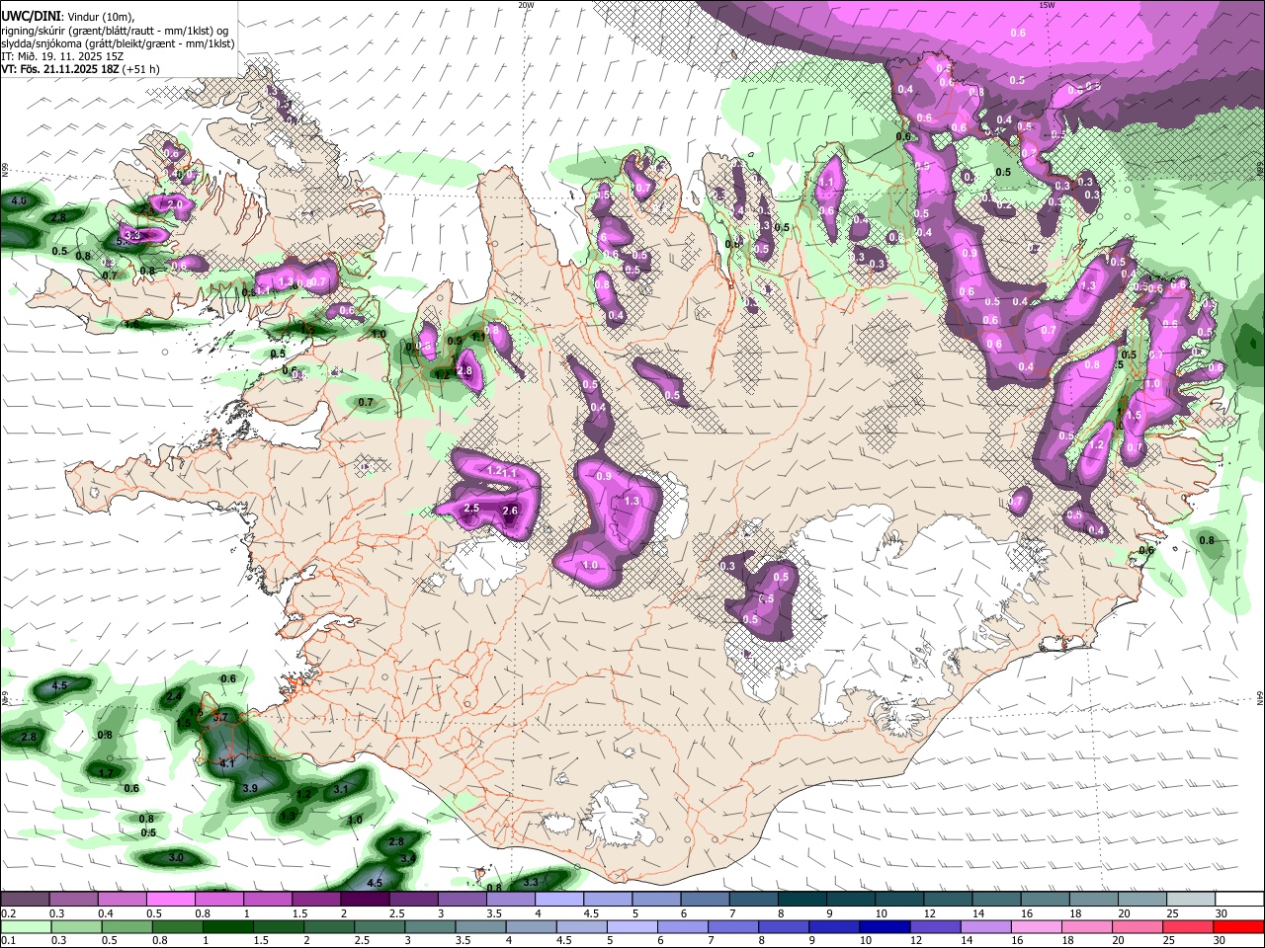Click the bright pink 0.5 mm snow swatch
Screen dimensions: 1265x948
pos(170,899)
